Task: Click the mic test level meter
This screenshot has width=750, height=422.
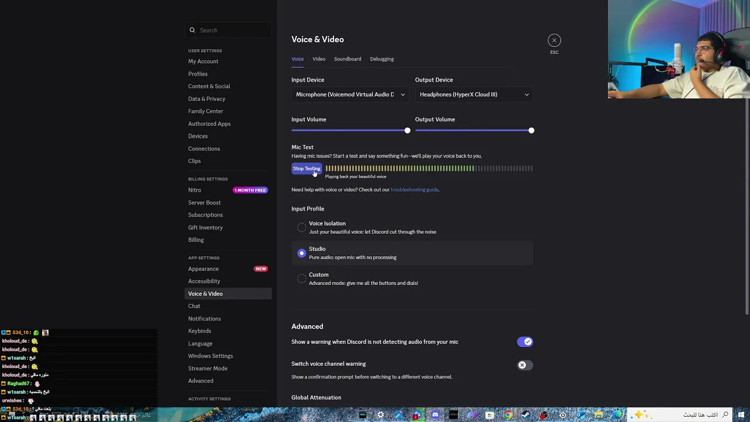Action: click(429, 169)
